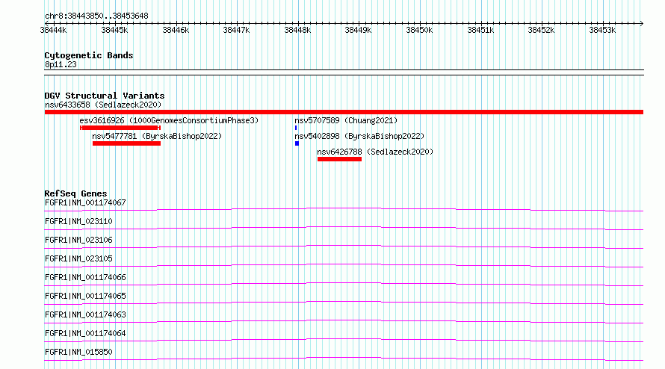Select the long red nsv6433658 variant bar
Image resolution: width=665 pixels, height=369 pixels.
[x=344, y=112]
